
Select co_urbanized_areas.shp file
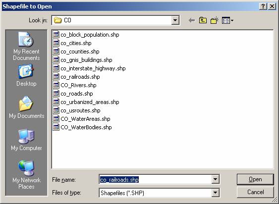(86, 102)
